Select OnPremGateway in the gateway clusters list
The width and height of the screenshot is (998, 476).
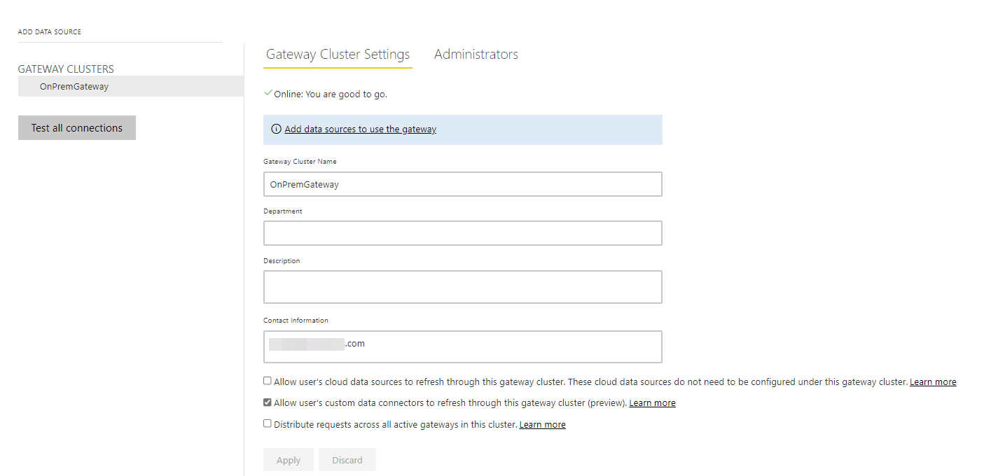coord(74,87)
